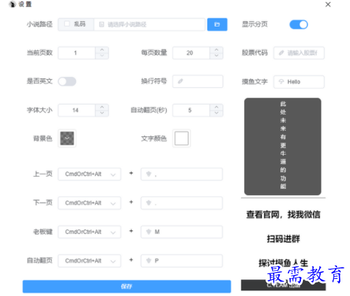Open 老板键 modifier key dropdown
Screen dimensions: 350x296
89,232
